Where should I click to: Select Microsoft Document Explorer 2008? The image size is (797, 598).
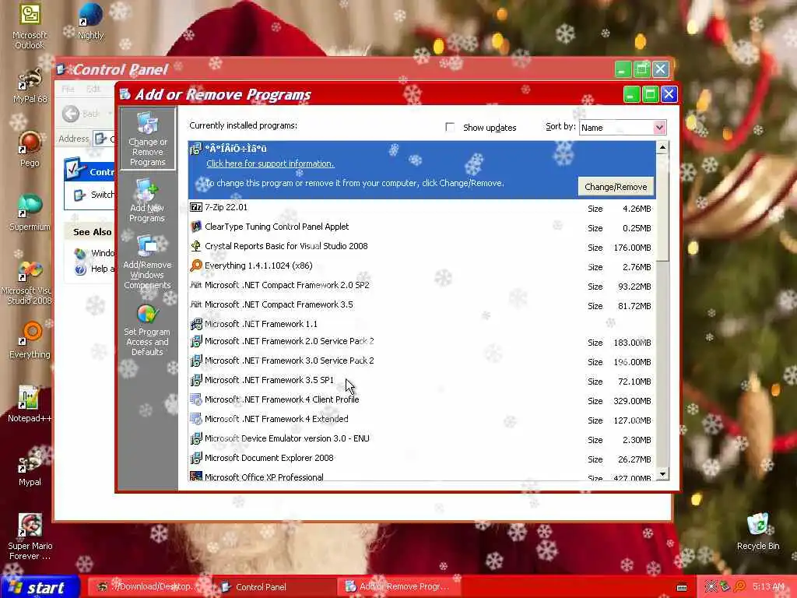(x=422, y=458)
